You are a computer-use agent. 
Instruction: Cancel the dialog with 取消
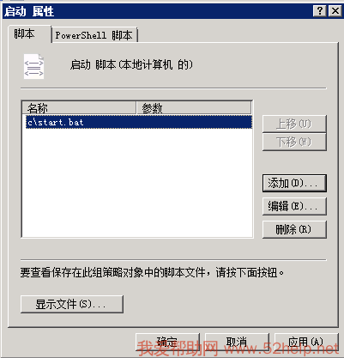tap(237, 342)
